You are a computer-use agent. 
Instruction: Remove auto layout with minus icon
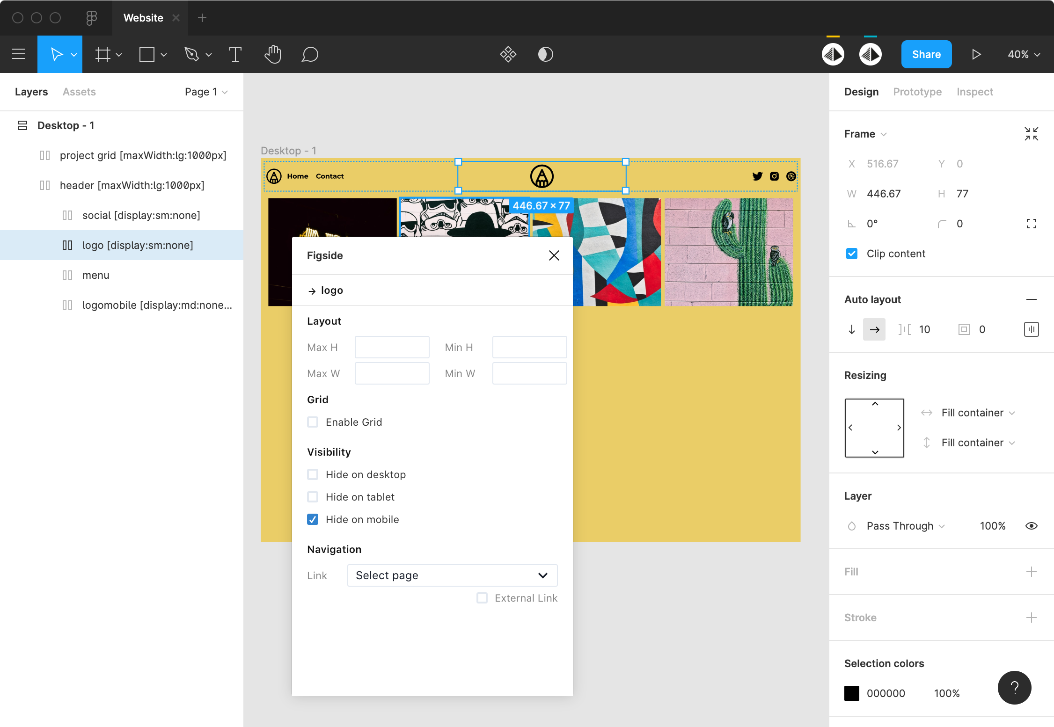[x=1032, y=299]
